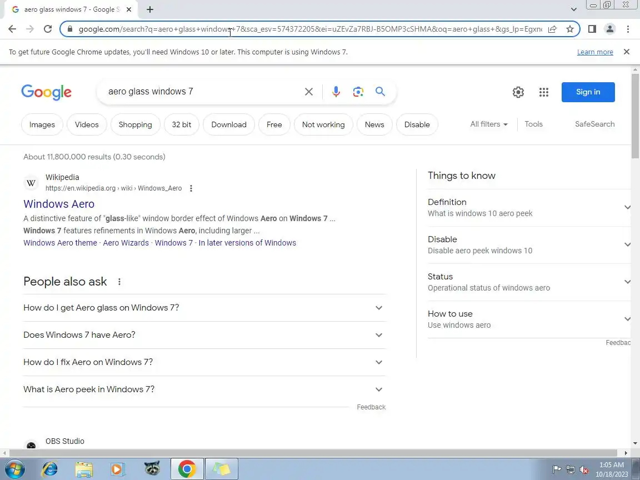This screenshot has height=480, width=640.
Task: Expand the How to use section
Action: pos(529,319)
